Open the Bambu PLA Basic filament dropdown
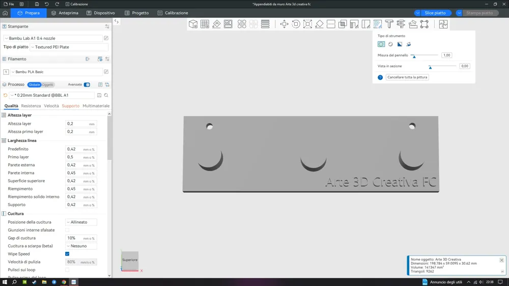 coord(56,72)
